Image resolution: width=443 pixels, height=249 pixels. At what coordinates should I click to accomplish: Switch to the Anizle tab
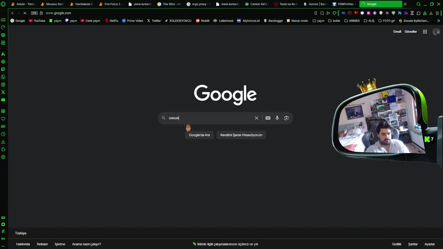23,4
